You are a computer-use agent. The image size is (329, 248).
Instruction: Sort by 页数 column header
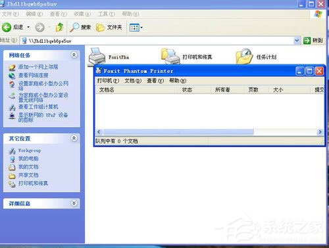(257, 89)
